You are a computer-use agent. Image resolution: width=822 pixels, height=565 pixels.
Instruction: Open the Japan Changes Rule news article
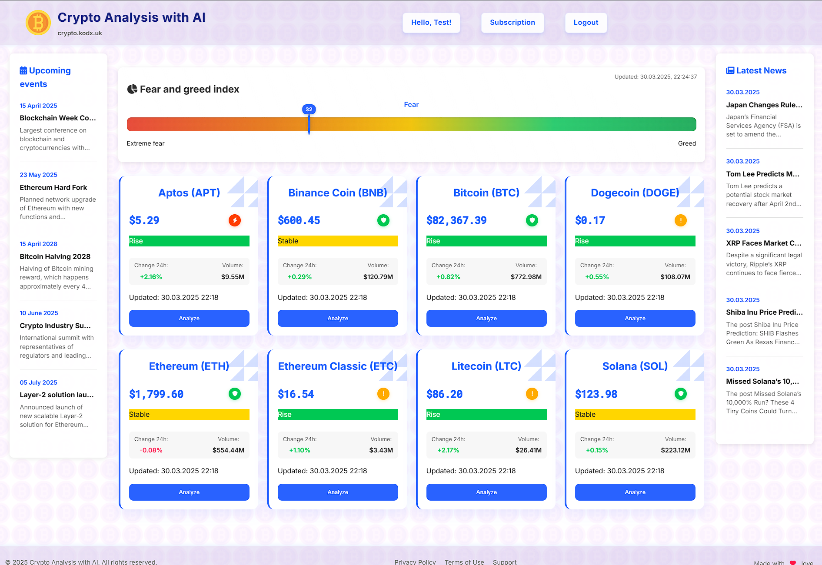coord(764,105)
